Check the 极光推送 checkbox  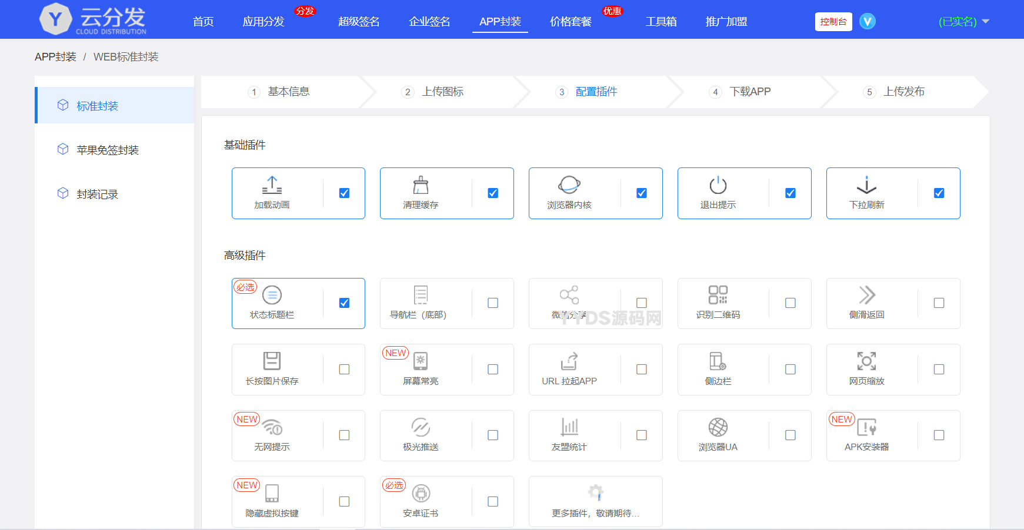point(493,435)
